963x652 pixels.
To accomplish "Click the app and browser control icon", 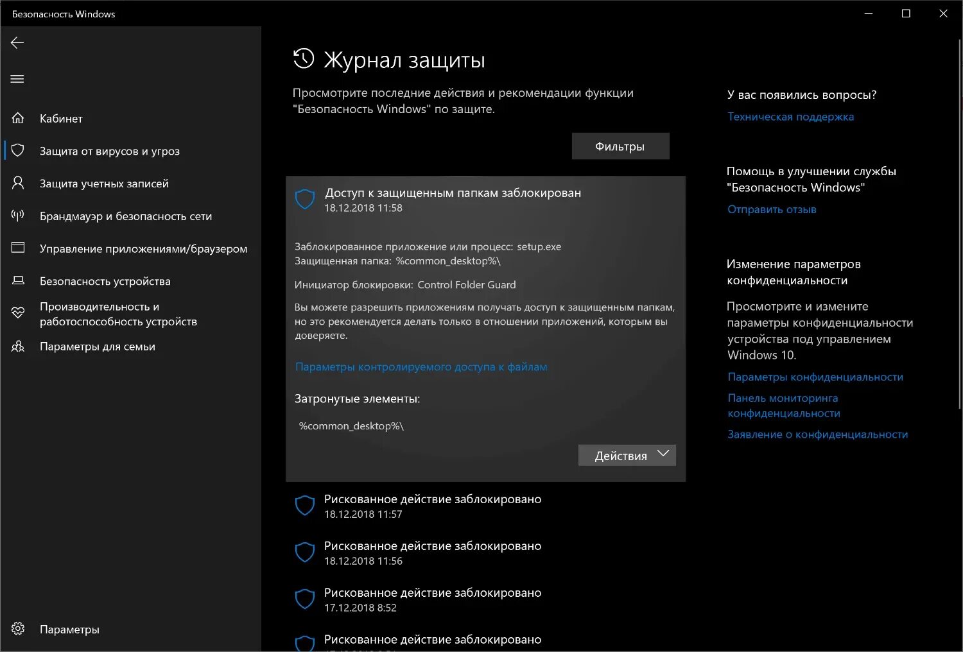I will click(x=18, y=248).
